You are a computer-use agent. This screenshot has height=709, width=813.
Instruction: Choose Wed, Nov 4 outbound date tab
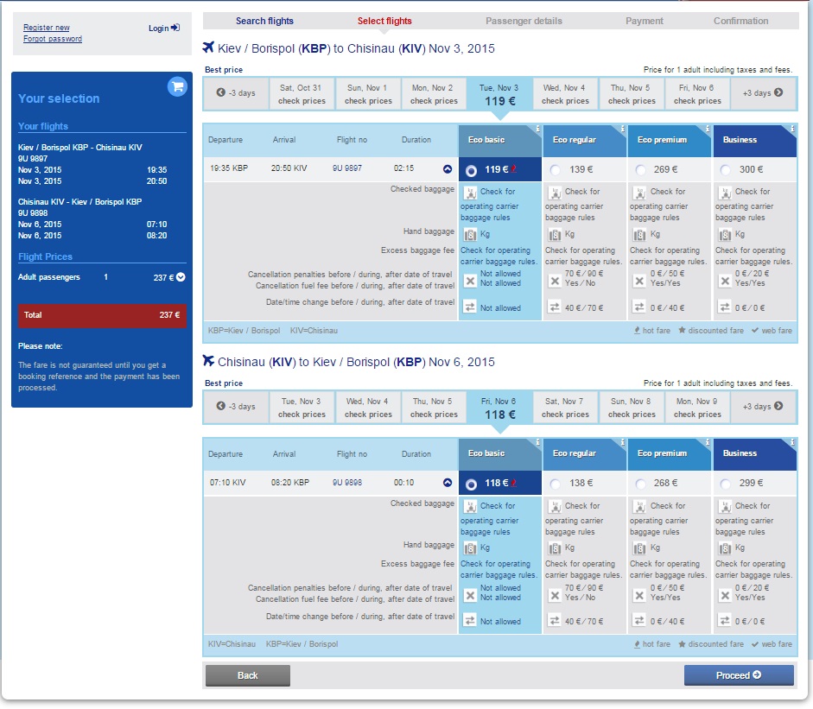tap(564, 93)
